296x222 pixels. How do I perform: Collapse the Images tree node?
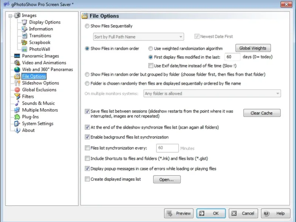pyautogui.click(x=10, y=16)
